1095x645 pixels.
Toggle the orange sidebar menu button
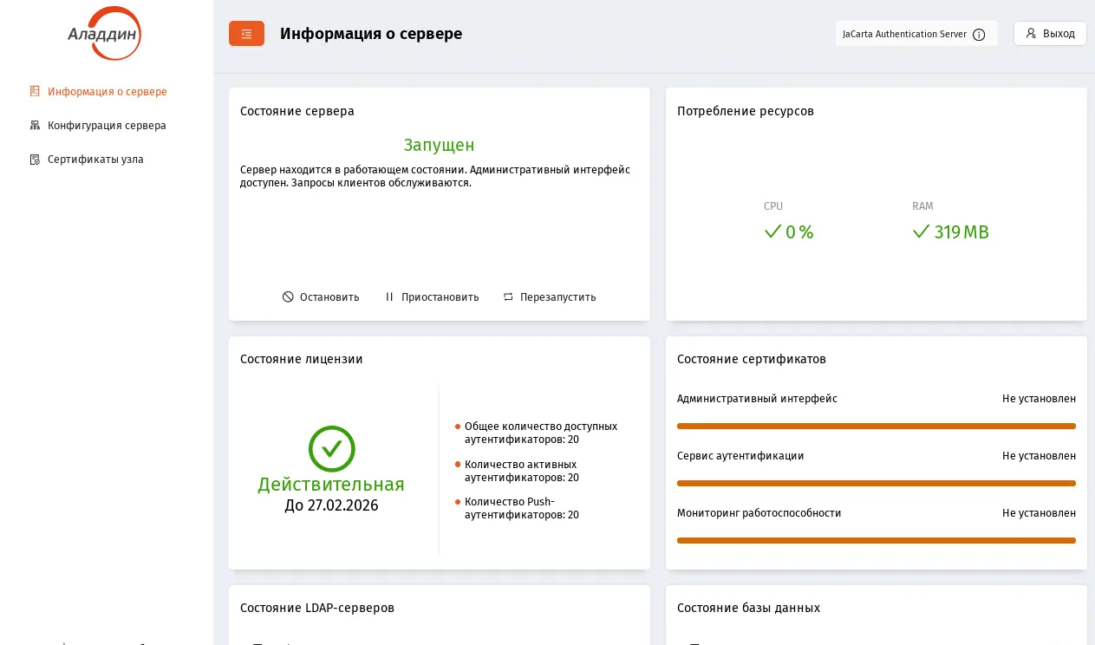(246, 34)
